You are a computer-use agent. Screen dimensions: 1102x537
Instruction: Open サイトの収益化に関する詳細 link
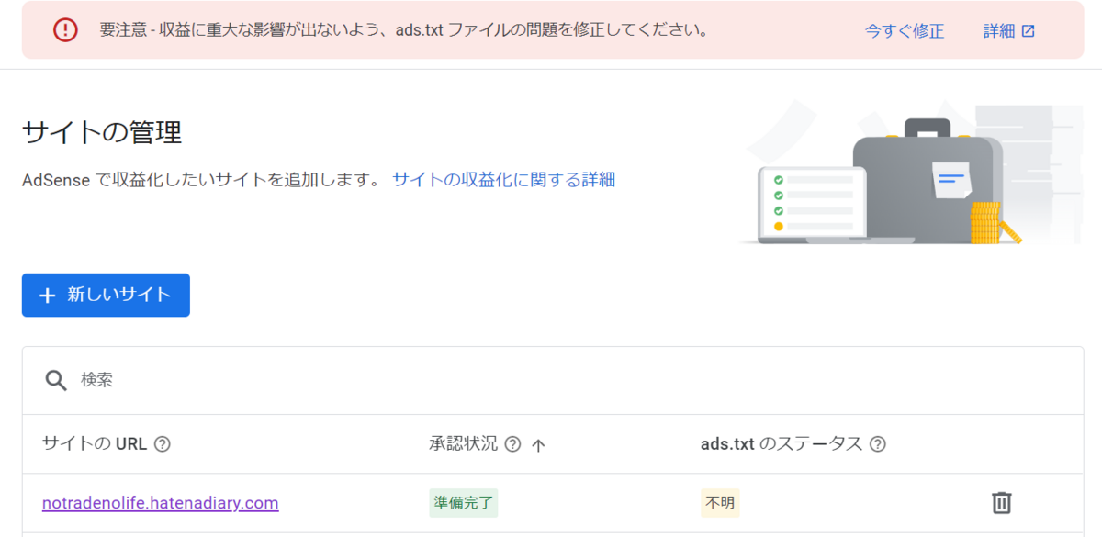click(x=504, y=180)
